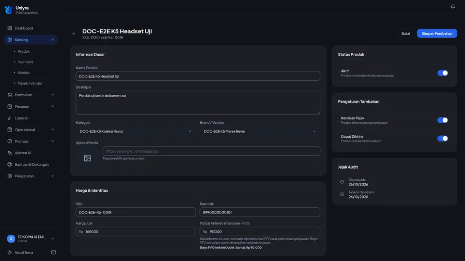Viewport: 465px width, 261px height.
Task: Open the notifications bell icon
Action: [452, 6]
